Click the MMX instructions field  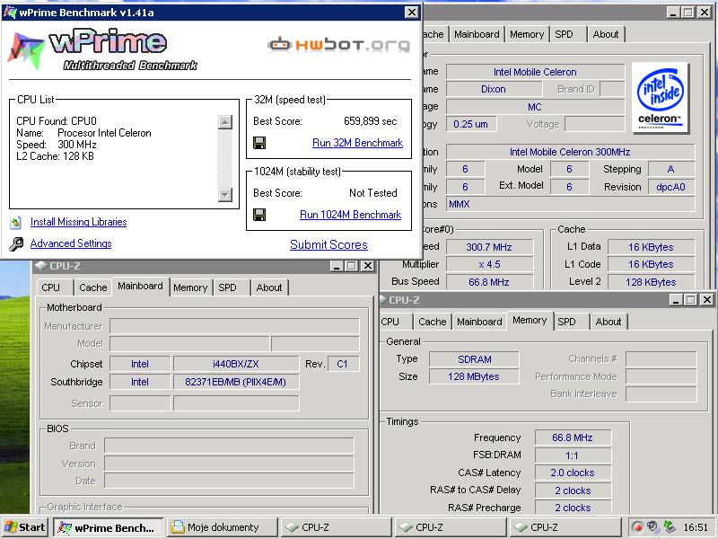[571, 204]
